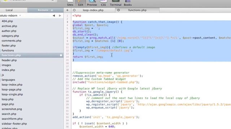Close the functions.php tab via circle icon
Image resolution: width=231 pixels, height=129 pixels.
point(118,10)
